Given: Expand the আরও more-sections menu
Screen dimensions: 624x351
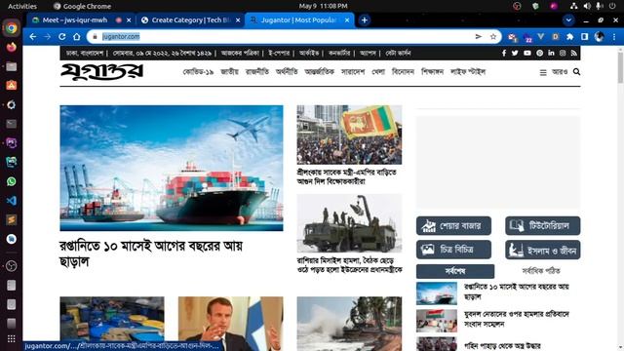Looking at the screenshot, I should tap(560, 72).
